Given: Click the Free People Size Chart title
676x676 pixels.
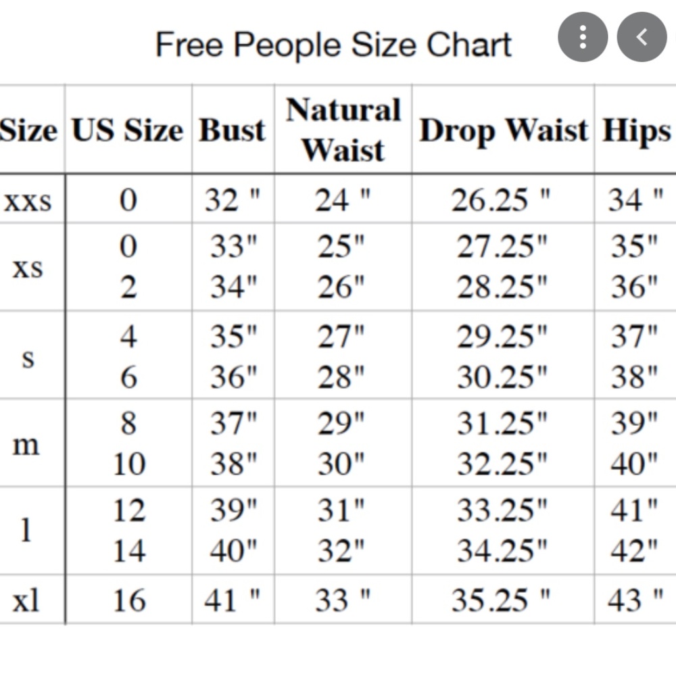Looking at the screenshot, I should 333,45.
